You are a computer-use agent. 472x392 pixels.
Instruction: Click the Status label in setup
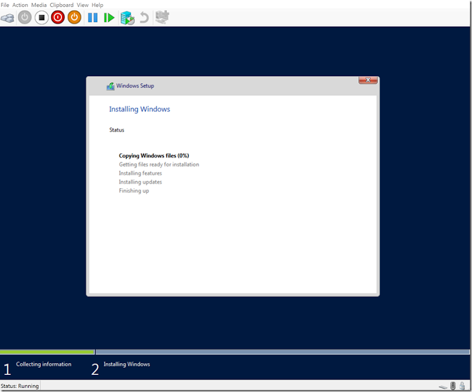pos(117,130)
